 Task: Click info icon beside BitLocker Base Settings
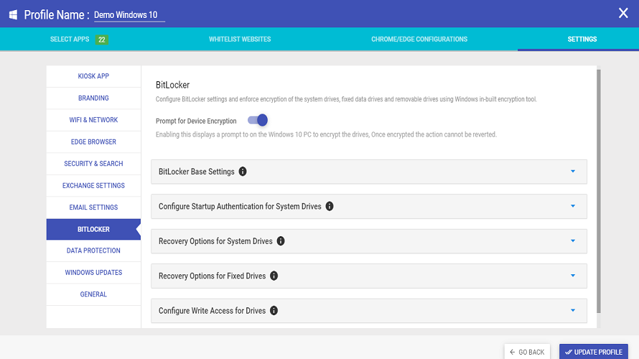pos(243,172)
